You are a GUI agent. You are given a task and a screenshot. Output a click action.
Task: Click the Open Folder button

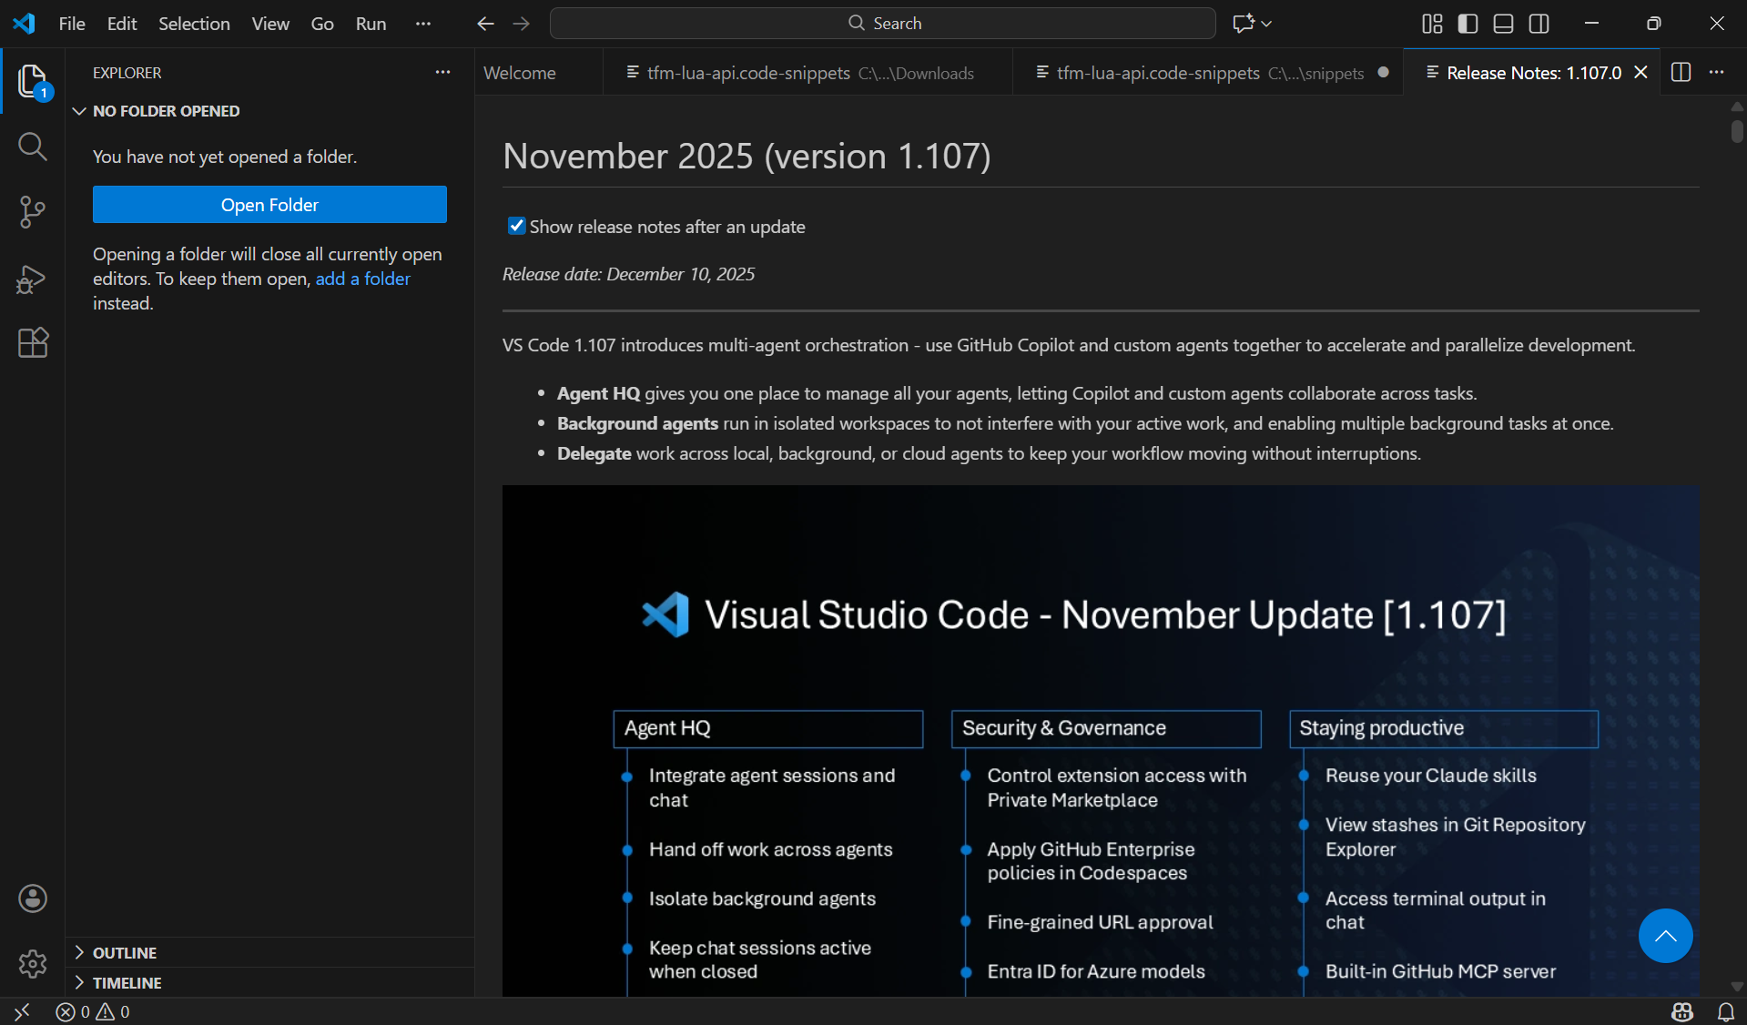coord(269,205)
